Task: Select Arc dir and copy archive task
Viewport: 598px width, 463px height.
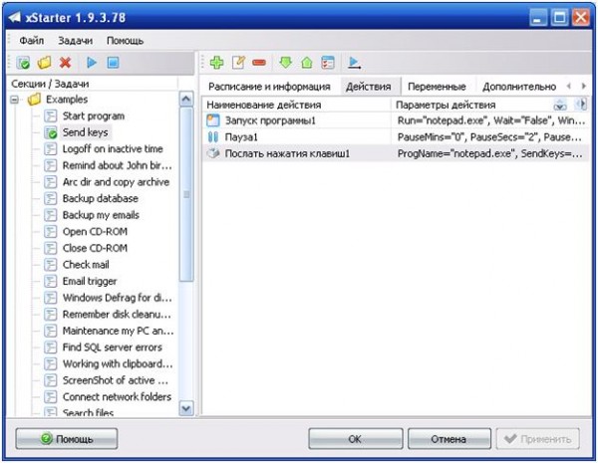Action: click(116, 182)
